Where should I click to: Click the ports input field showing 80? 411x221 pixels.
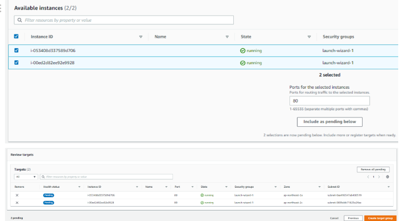329,101
